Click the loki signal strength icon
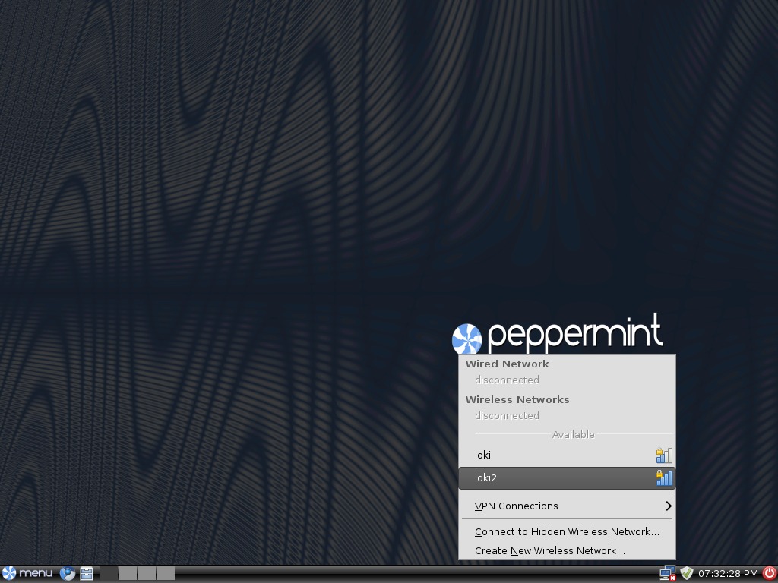 [x=664, y=455]
